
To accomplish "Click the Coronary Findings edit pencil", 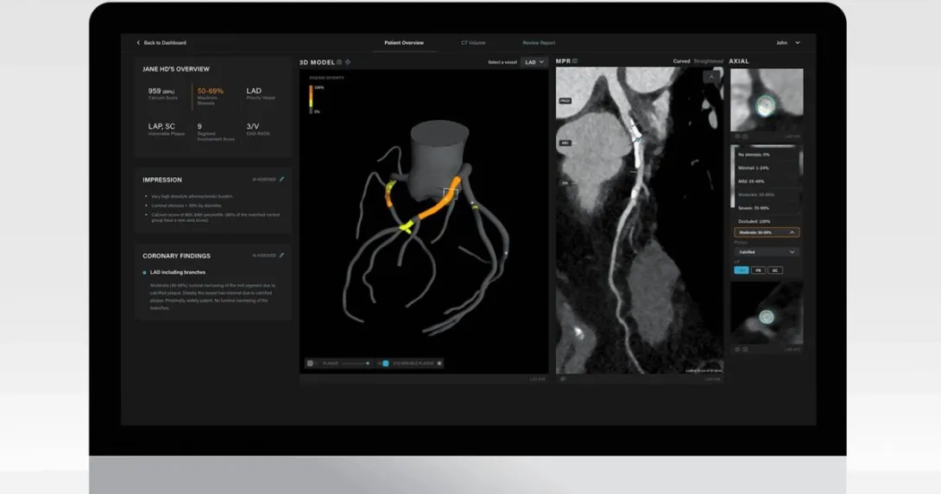I will [x=281, y=256].
